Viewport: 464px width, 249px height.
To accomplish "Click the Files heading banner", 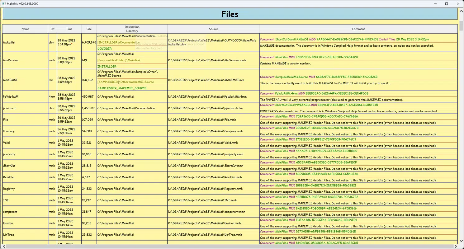I will click(230, 14).
